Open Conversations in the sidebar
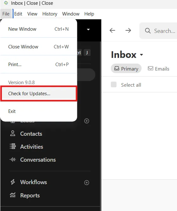Screen dimensions: 177x211 point(38,160)
